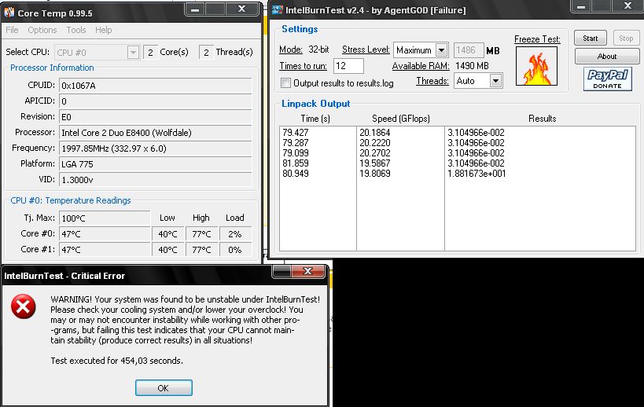
Task: Click the Stop button in IntelBurnTest
Action: [x=626, y=38]
